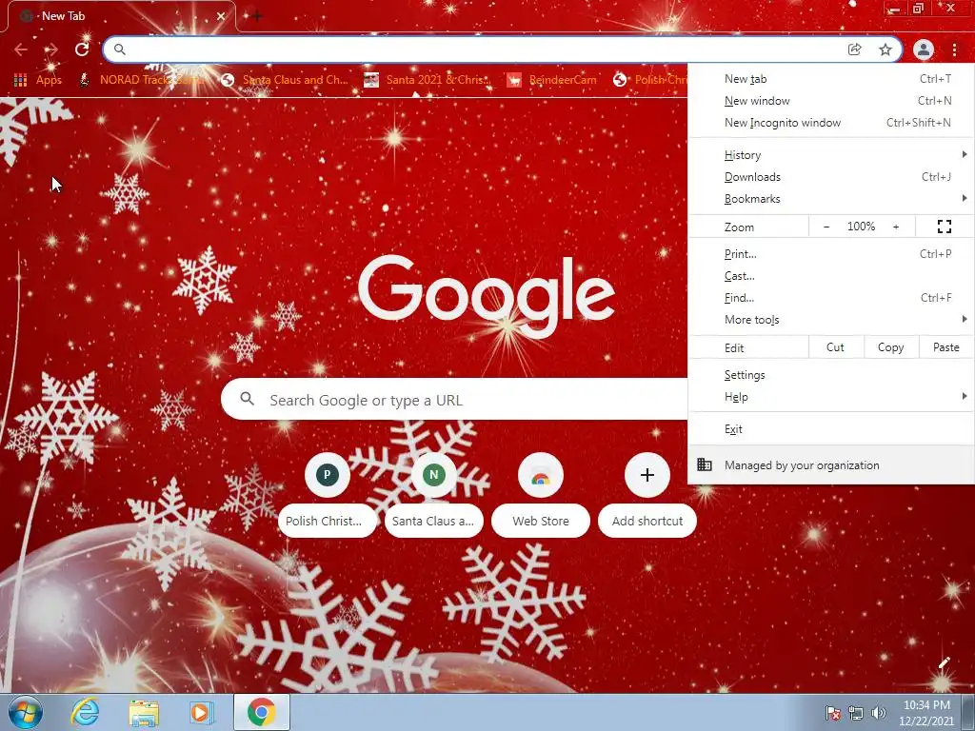Click the clock showing 10:34 PM
The image size is (975, 731).
(x=926, y=713)
